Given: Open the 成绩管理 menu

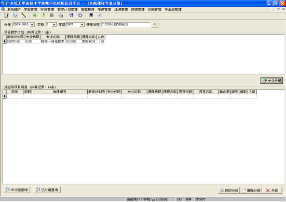Looking at the screenshot, I should tap(138, 9).
